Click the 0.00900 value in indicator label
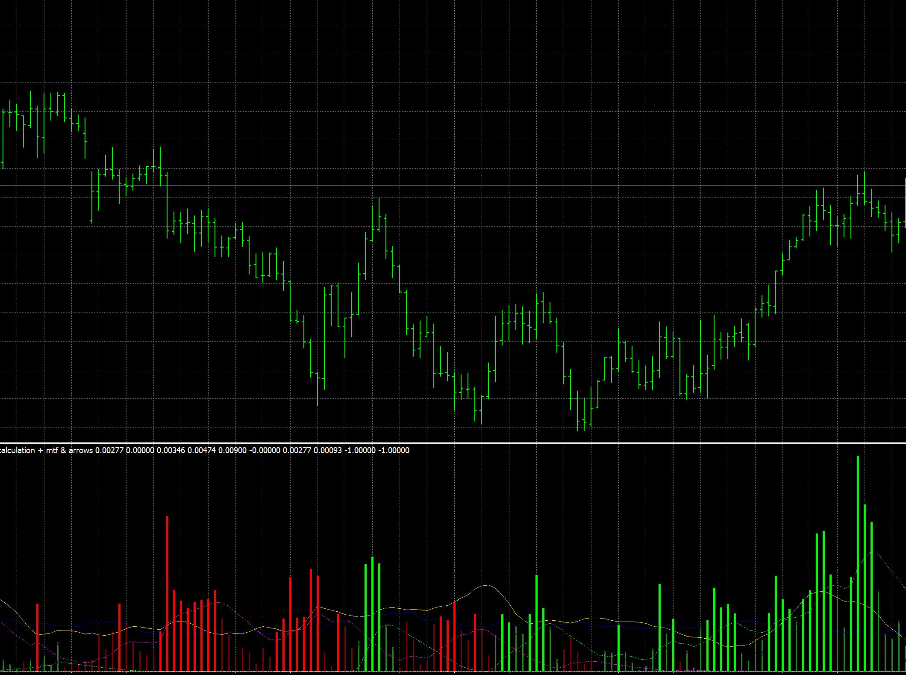The height and width of the screenshot is (675, 906). (232, 451)
